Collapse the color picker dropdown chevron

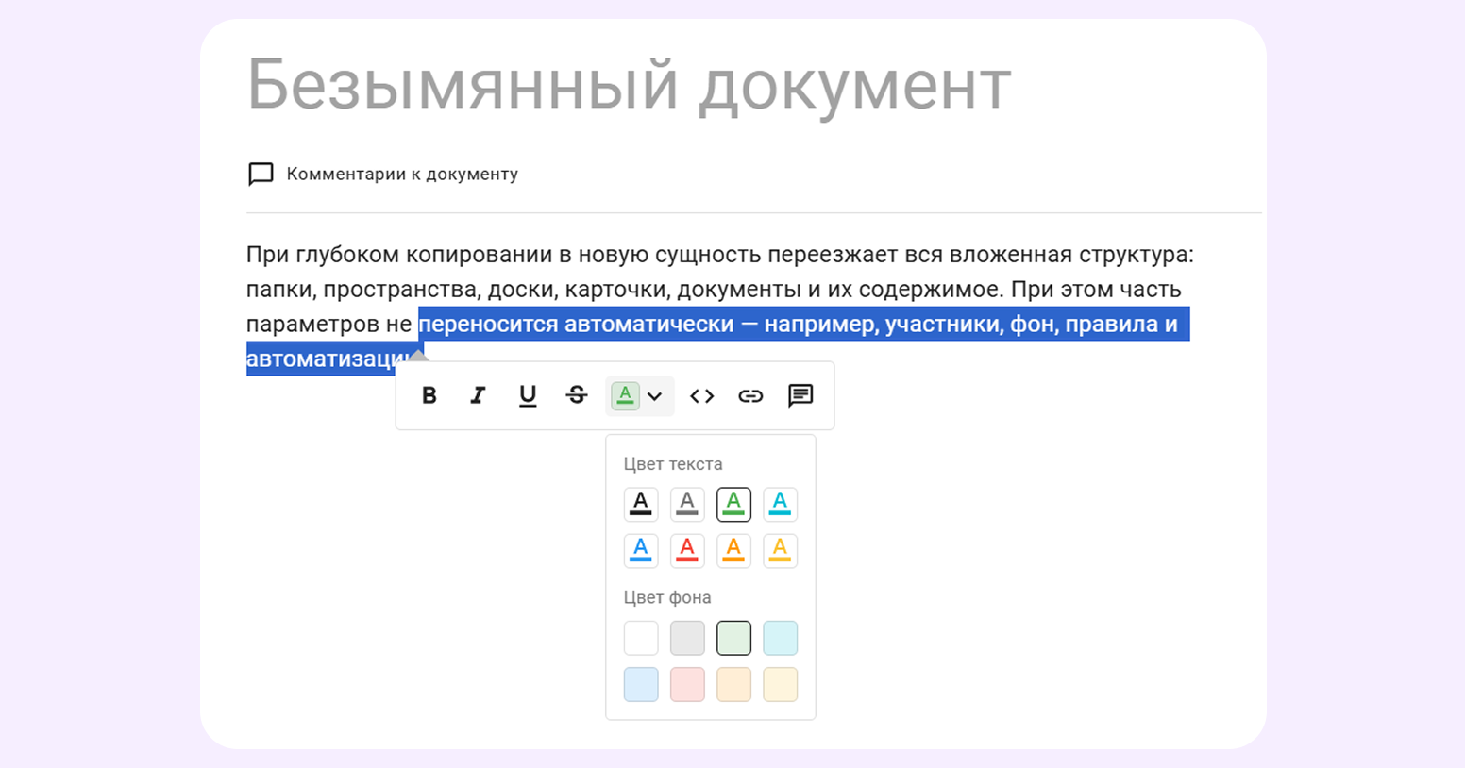tap(655, 396)
